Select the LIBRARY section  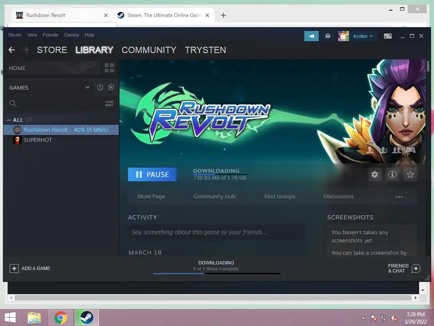[94, 50]
